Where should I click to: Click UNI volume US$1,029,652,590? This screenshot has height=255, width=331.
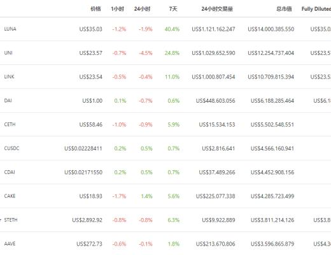213,53
